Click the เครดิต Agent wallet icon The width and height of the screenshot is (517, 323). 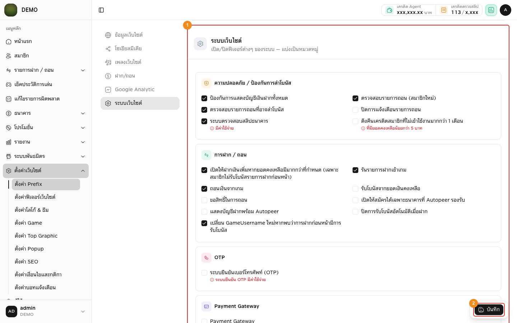390,10
